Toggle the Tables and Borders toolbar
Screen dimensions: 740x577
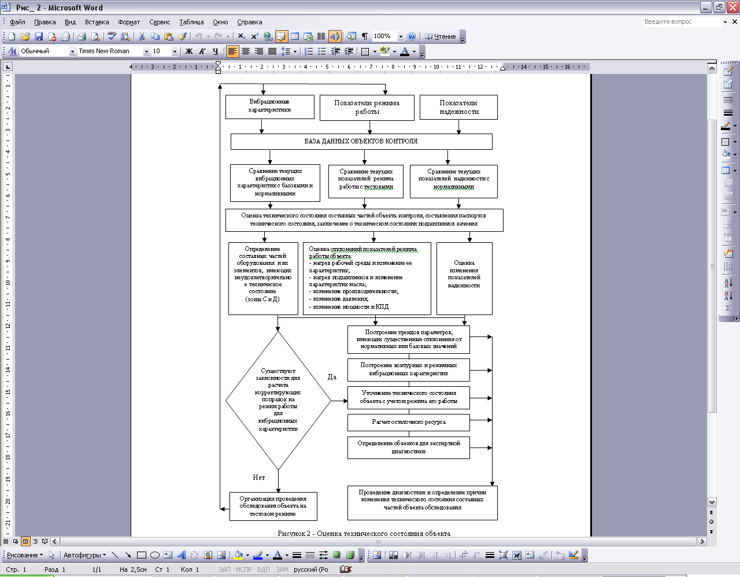click(282, 36)
